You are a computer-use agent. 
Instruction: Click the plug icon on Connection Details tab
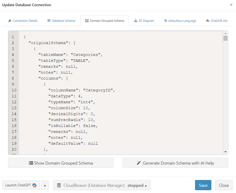[10, 21]
